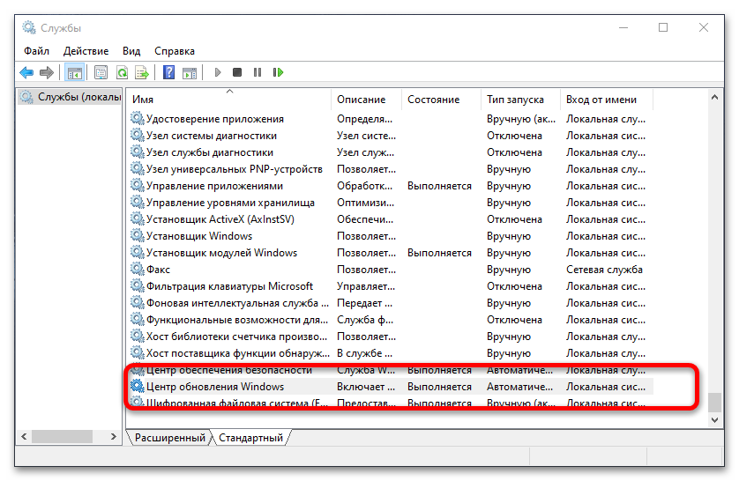This screenshot has height=481, width=739.
Task: Click the gear icon of Факс service
Action: click(138, 270)
